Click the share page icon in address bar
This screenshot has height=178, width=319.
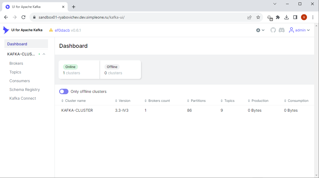249,17
